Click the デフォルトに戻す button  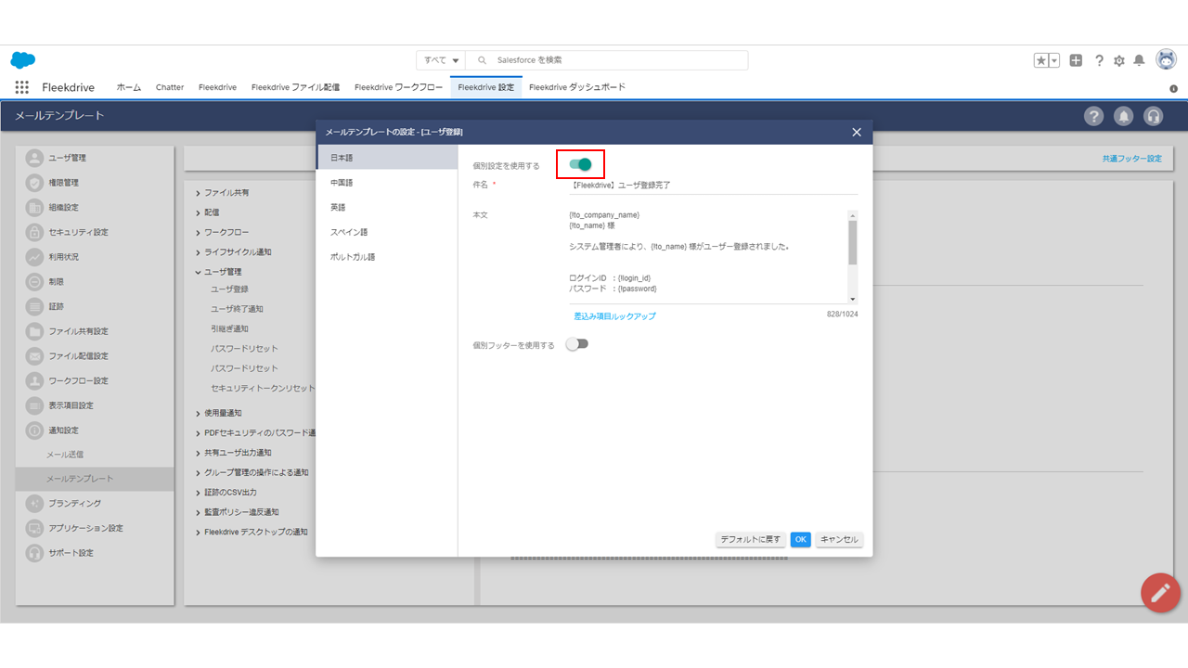pos(751,539)
